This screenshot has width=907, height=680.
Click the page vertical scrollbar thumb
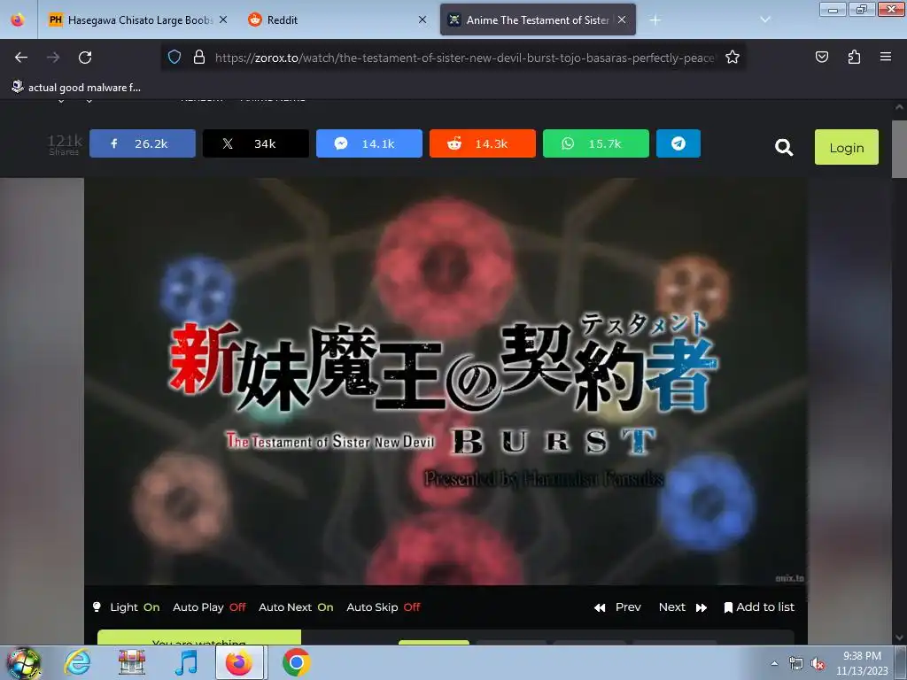pyautogui.click(x=898, y=149)
